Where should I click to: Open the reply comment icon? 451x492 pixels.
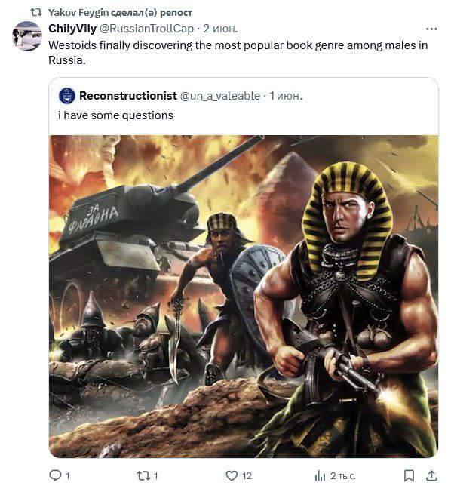tap(56, 475)
